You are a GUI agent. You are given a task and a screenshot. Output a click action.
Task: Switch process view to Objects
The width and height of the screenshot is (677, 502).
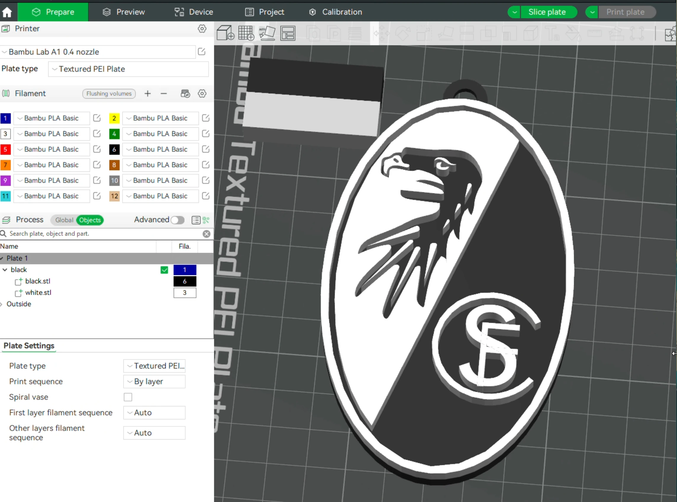pos(90,220)
